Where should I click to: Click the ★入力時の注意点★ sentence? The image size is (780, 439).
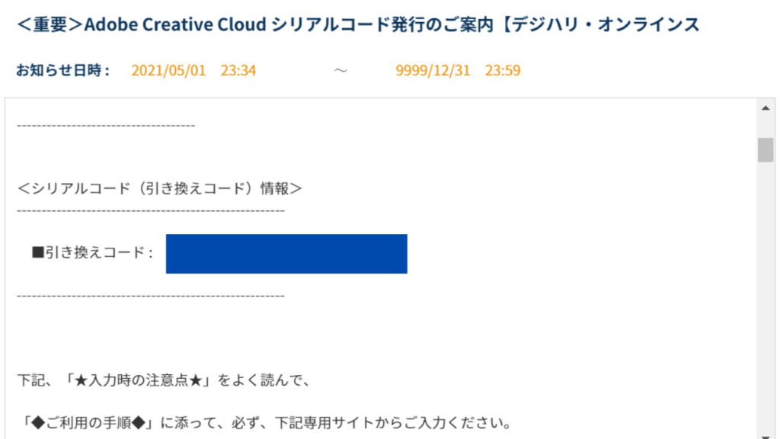click(165, 380)
